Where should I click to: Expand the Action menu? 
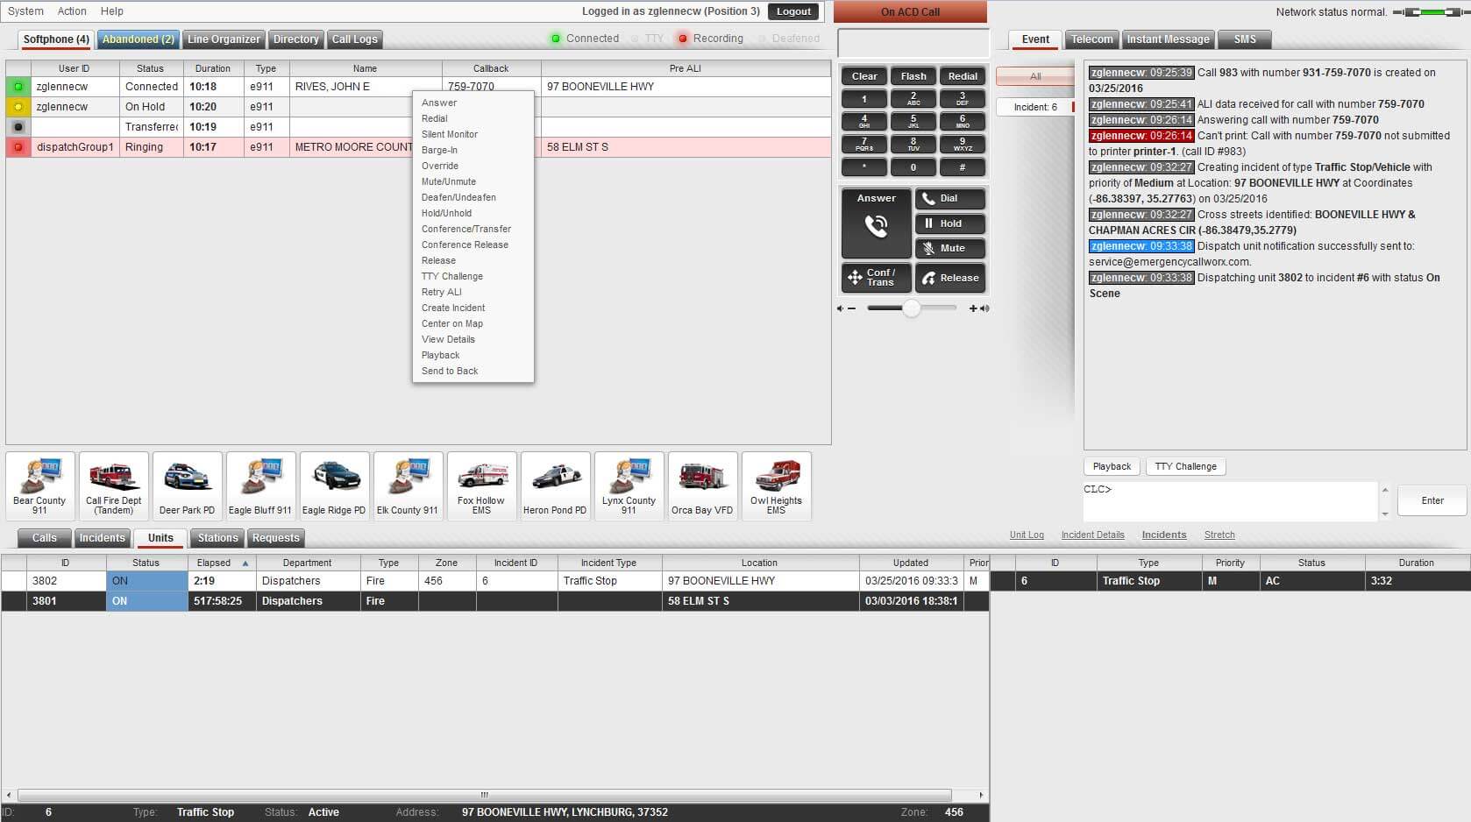(x=72, y=11)
